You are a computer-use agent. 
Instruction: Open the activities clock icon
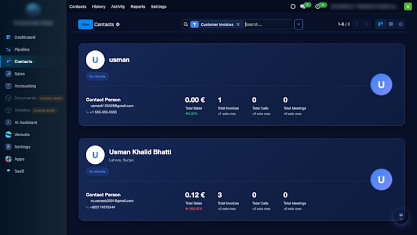click(x=318, y=6)
